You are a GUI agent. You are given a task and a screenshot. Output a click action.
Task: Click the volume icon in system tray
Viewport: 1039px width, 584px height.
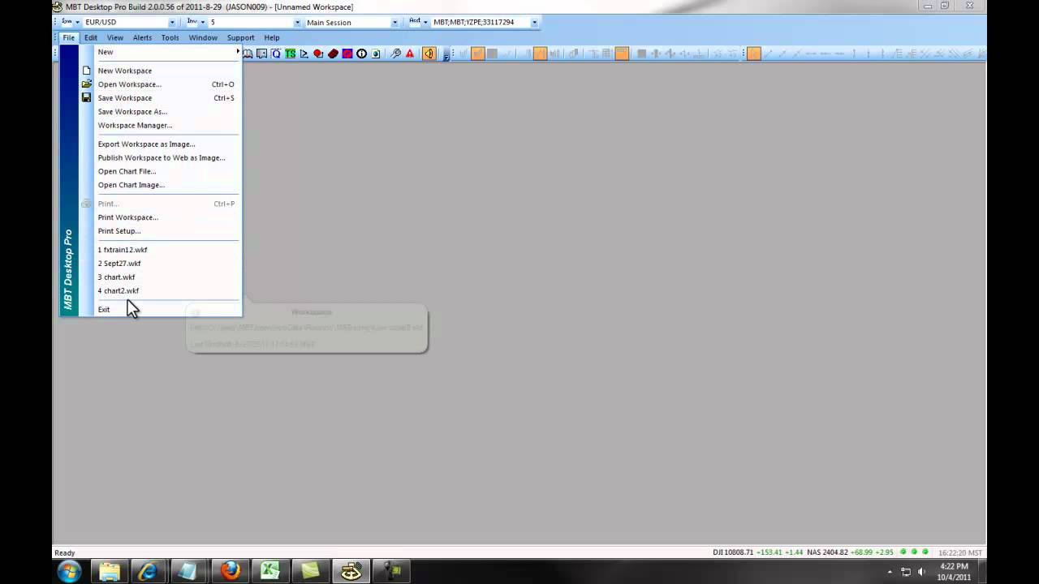click(921, 572)
